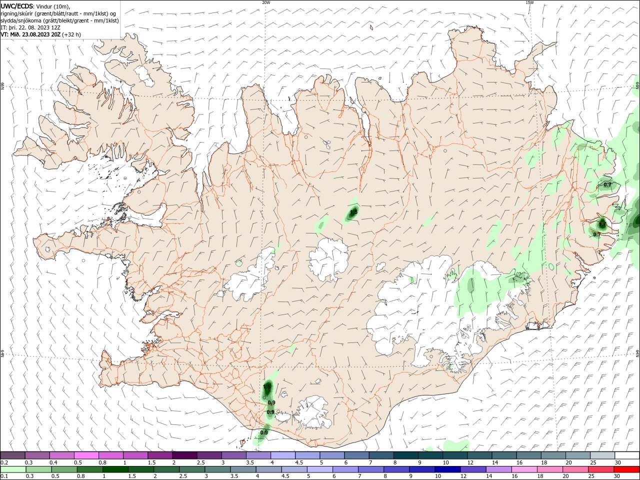Click the 'IT: þri. 22. 08. 2023 12Z' line
The width and height of the screenshot is (640, 480).
click(x=30, y=27)
